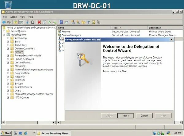184x136 pixels.
Task: Click the Find objects toolbar icon
Action: pos(94,22)
